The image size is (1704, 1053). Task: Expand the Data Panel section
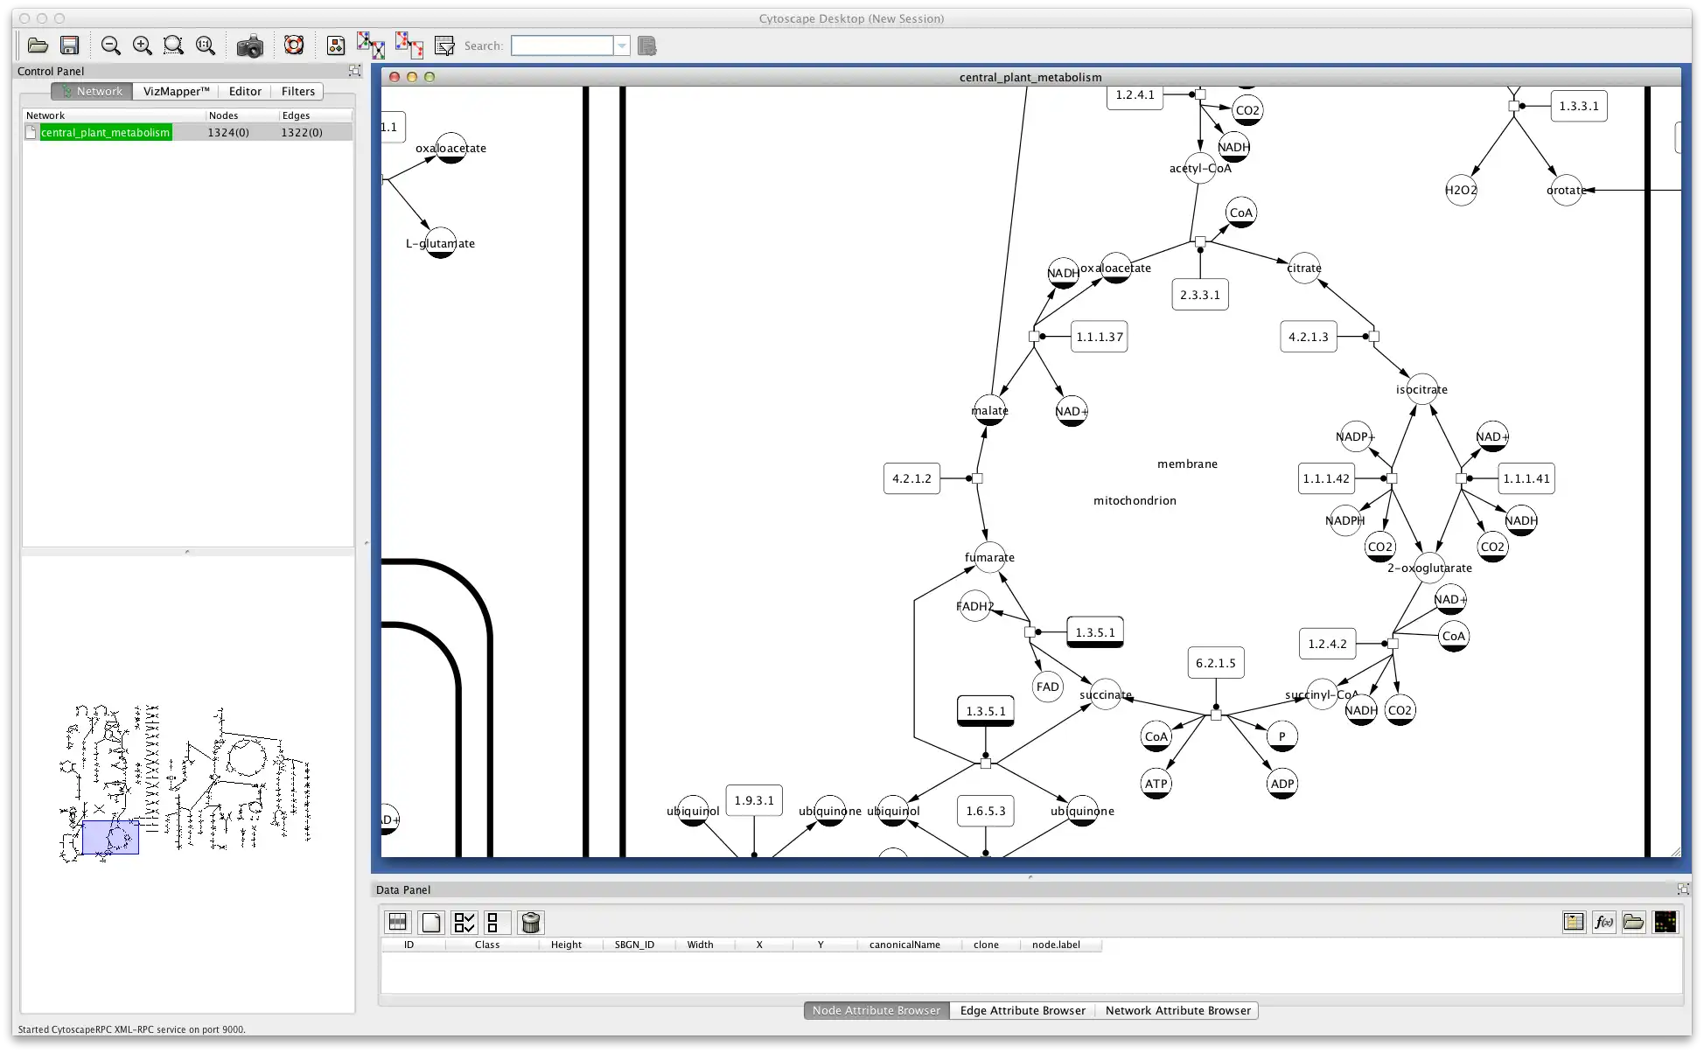tap(1683, 889)
